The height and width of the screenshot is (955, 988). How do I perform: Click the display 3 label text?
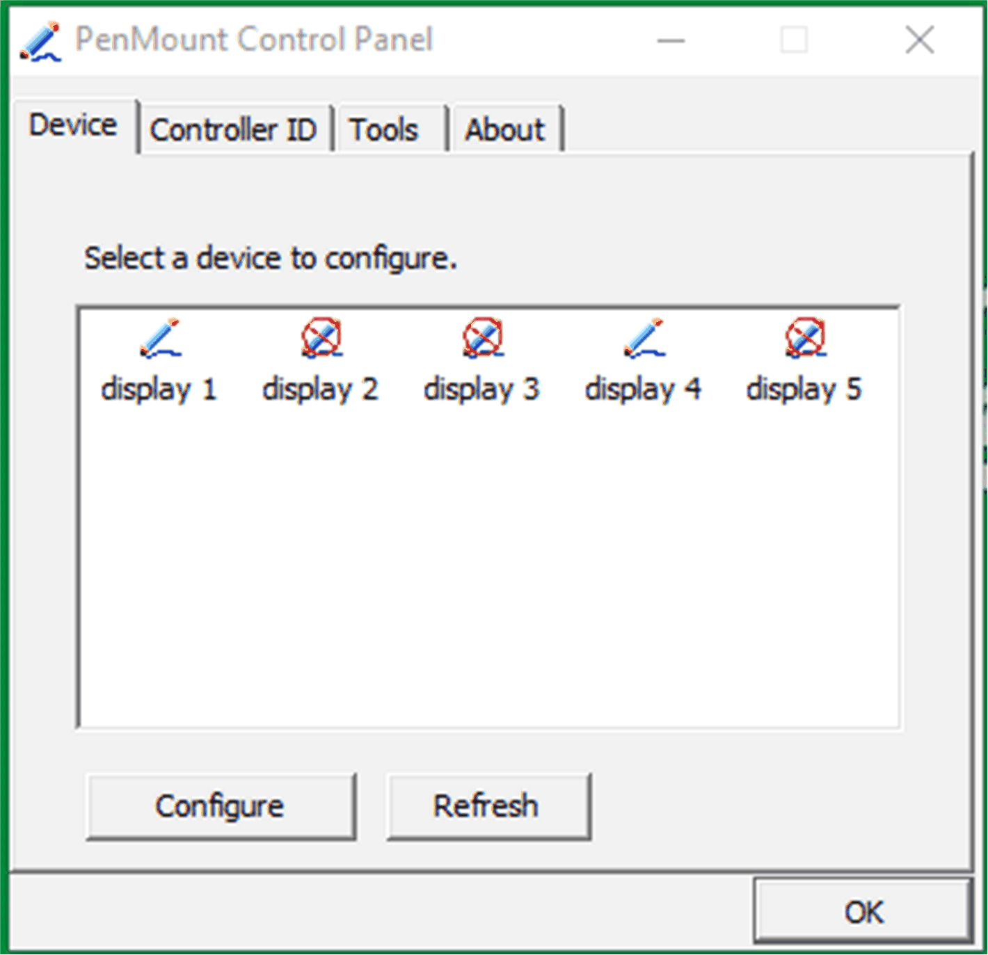click(482, 388)
